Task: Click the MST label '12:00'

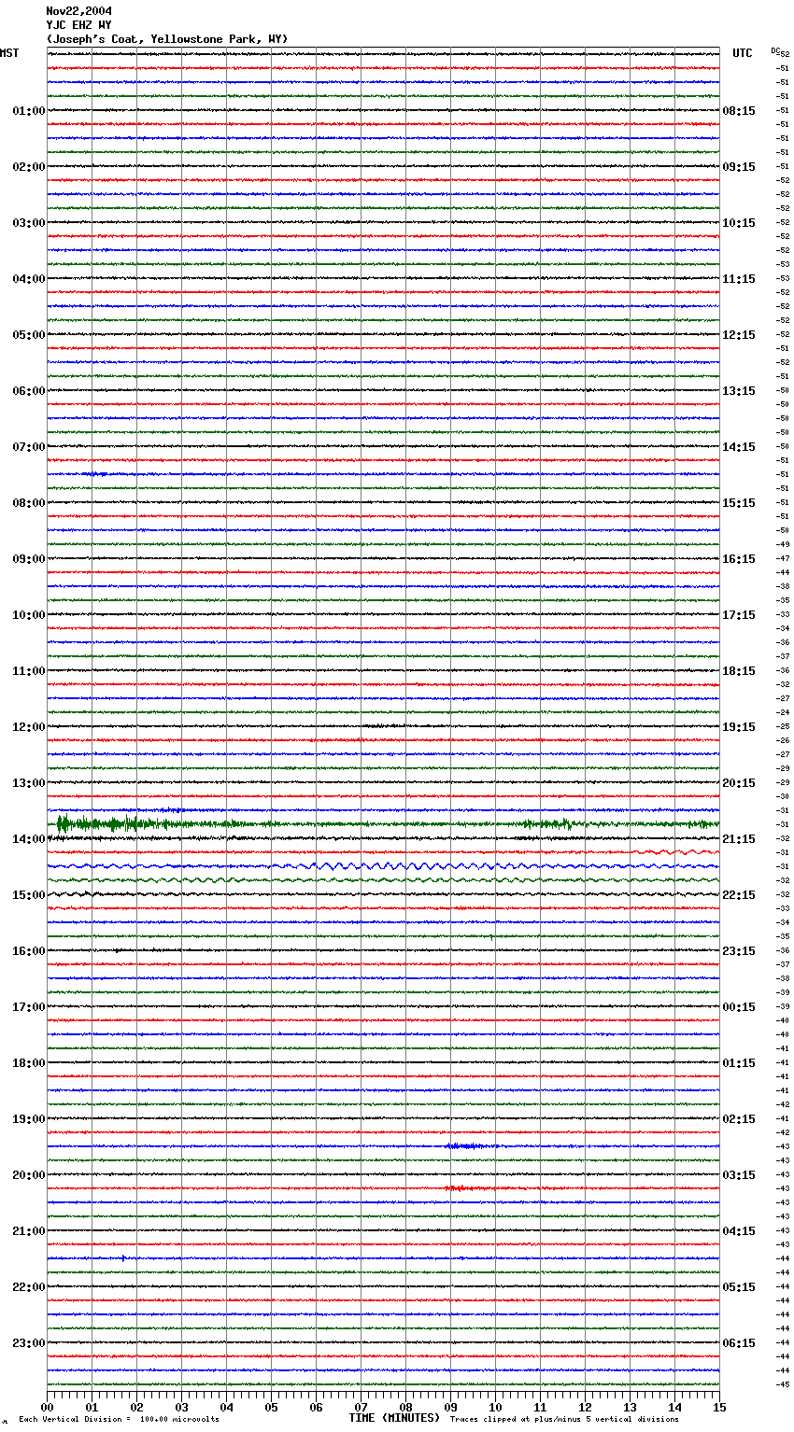Action: (29, 727)
